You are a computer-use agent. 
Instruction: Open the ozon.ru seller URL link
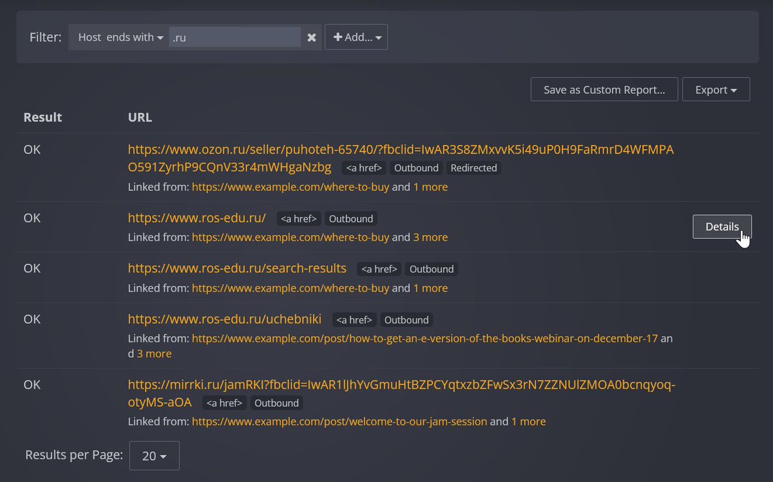click(x=401, y=158)
